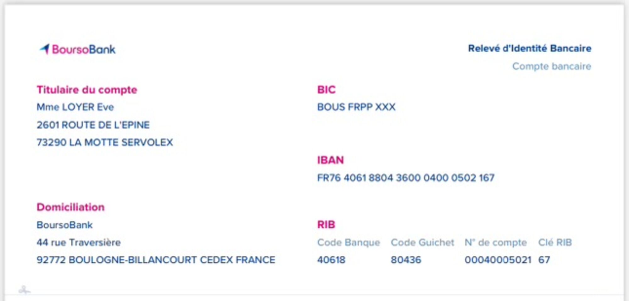629x301 pixels.
Task: Select the Code Banque value 40618
Action: tap(331, 260)
